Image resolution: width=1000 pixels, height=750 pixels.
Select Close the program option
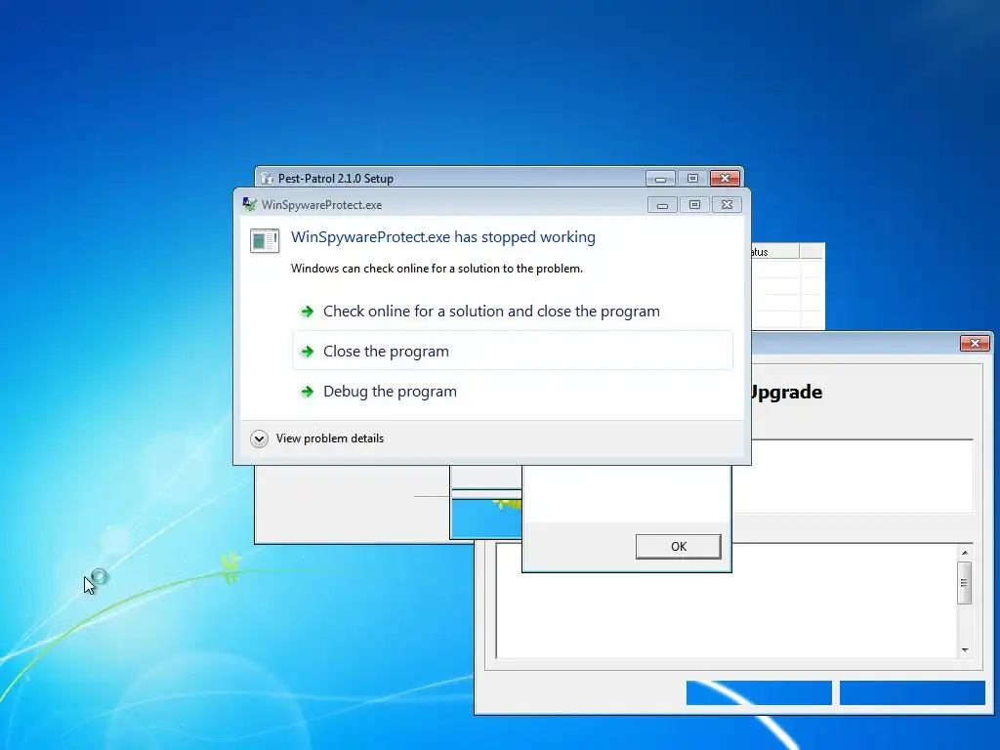click(x=513, y=351)
